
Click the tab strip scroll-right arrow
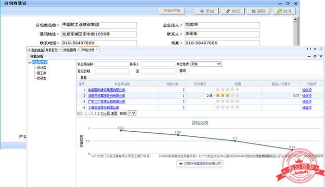[310, 49]
